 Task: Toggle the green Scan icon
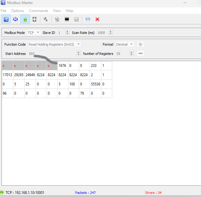[x=25, y=19]
